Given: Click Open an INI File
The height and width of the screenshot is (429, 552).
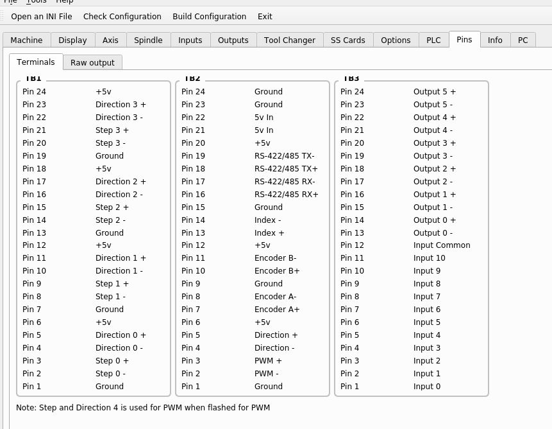Looking at the screenshot, I should pyautogui.click(x=42, y=17).
